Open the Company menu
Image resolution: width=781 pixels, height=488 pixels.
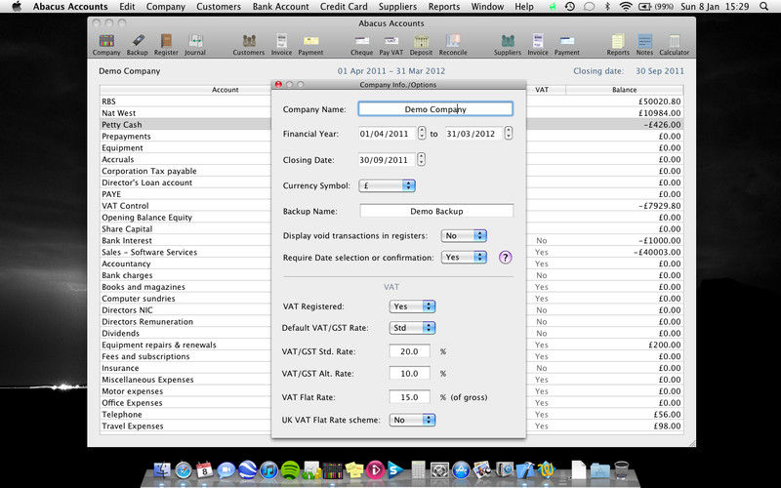coord(166,7)
